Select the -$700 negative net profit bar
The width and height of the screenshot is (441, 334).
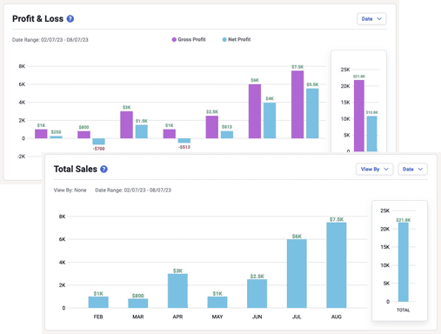click(98, 142)
